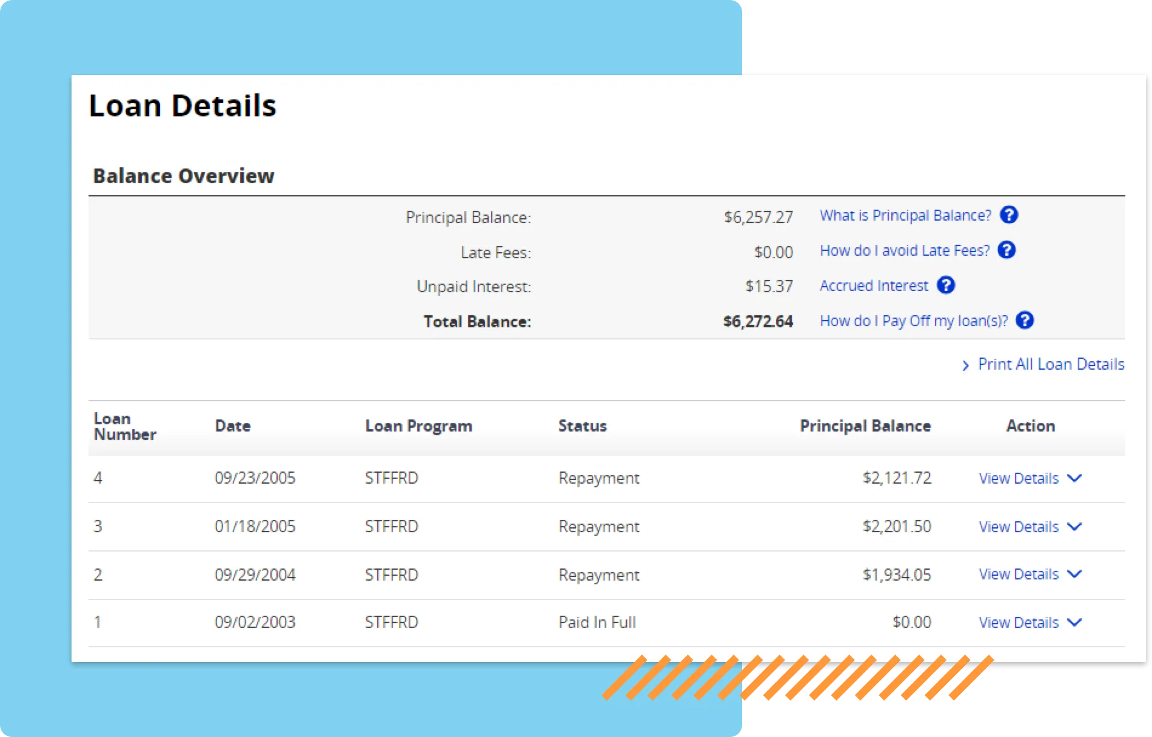Click the Loan Number column header
1152x737 pixels.
pos(125,427)
